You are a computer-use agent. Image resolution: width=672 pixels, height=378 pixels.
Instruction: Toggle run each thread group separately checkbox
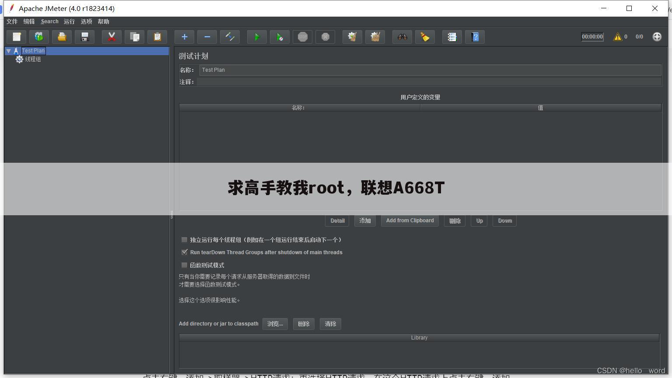(x=184, y=240)
